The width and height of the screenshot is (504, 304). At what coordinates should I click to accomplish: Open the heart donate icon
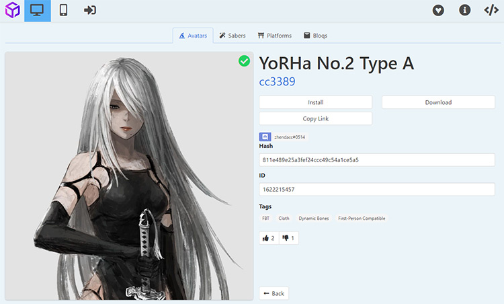pos(438,10)
